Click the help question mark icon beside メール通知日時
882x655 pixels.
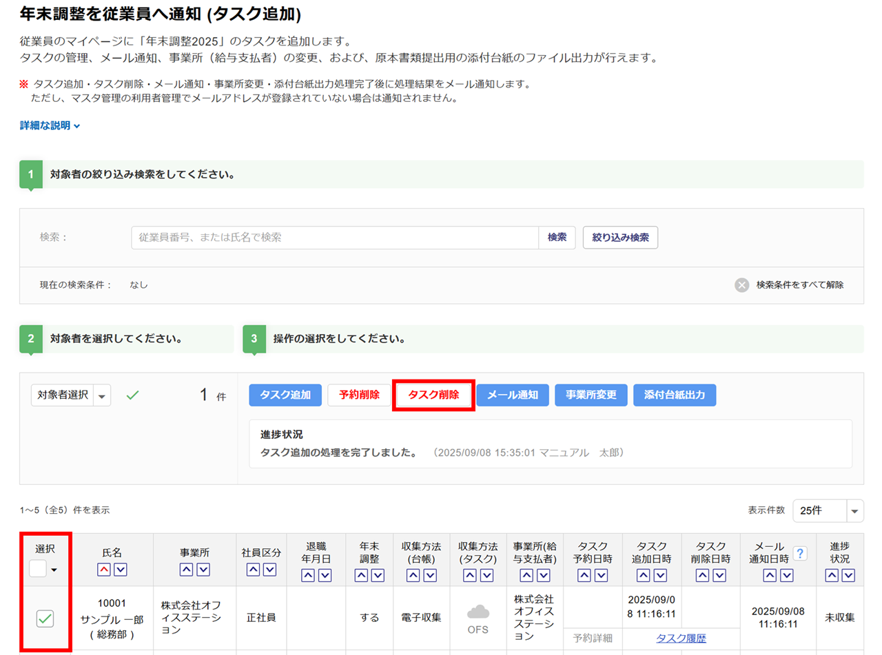coord(800,553)
